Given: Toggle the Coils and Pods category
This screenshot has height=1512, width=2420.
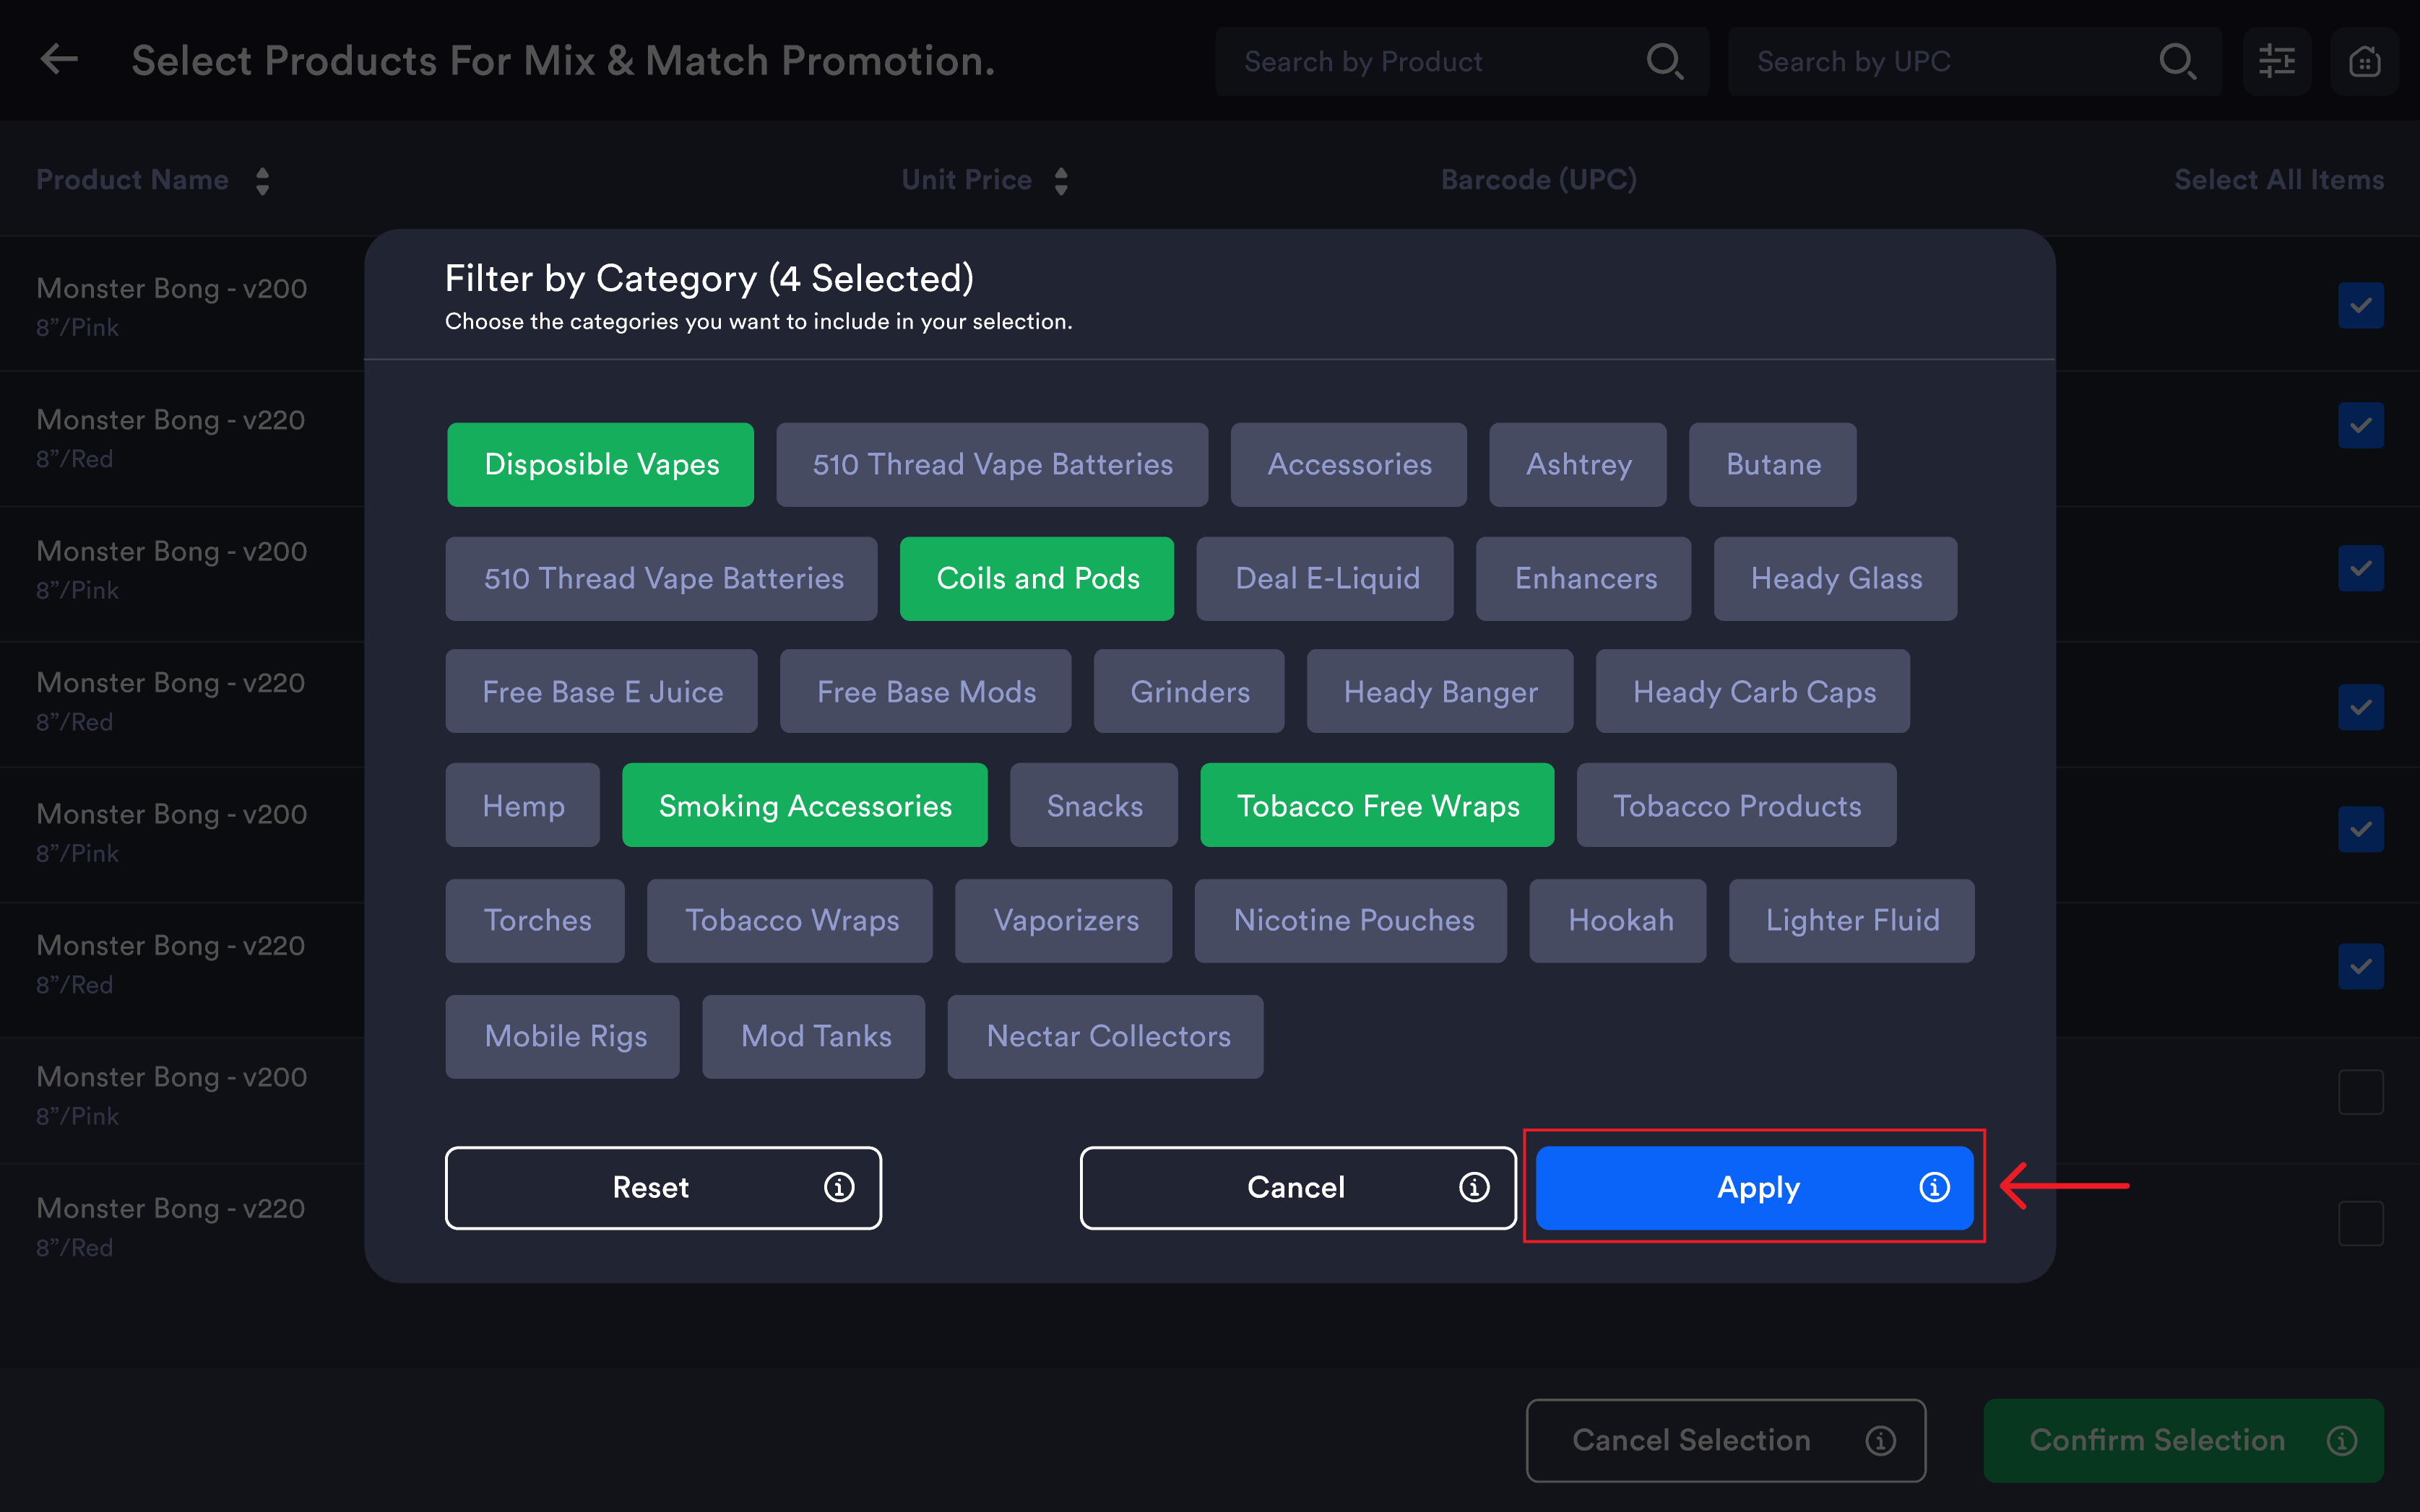Looking at the screenshot, I should (x=1037, y=578).
